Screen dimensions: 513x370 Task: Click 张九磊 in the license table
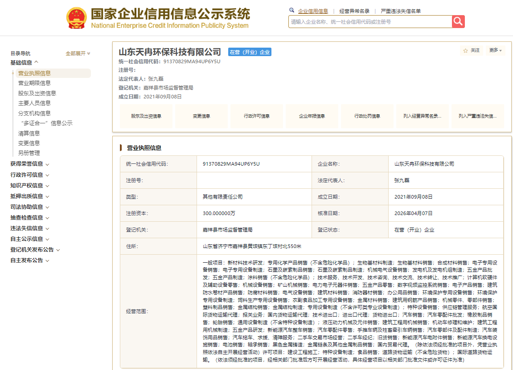[402, 180]
